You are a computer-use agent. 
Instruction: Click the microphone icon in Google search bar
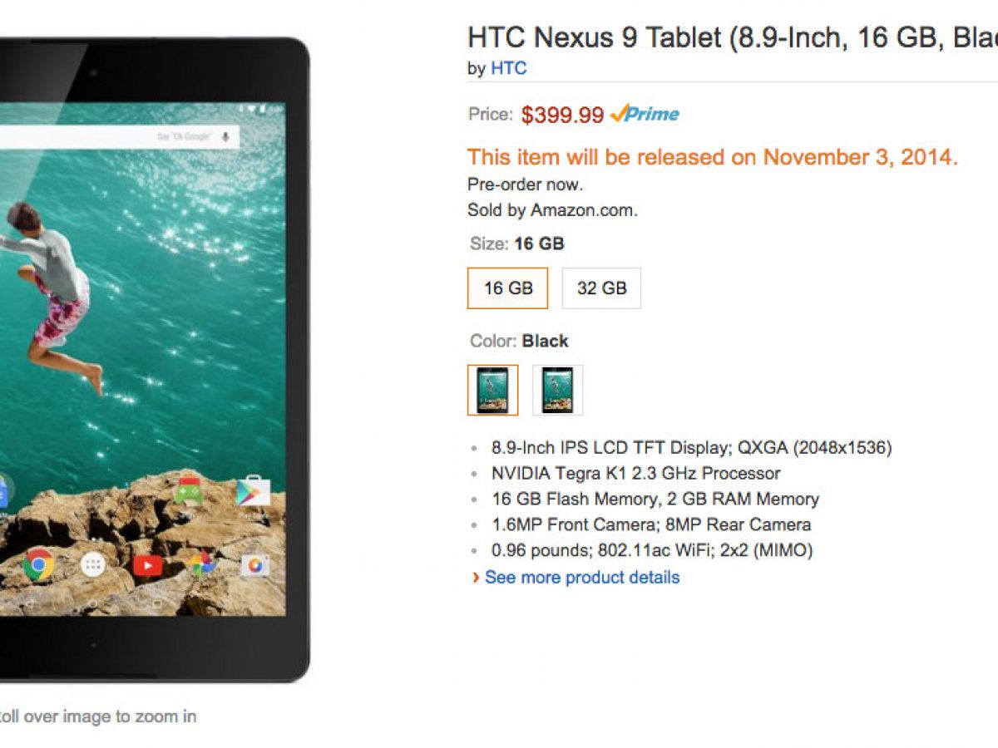pos(225,136)
